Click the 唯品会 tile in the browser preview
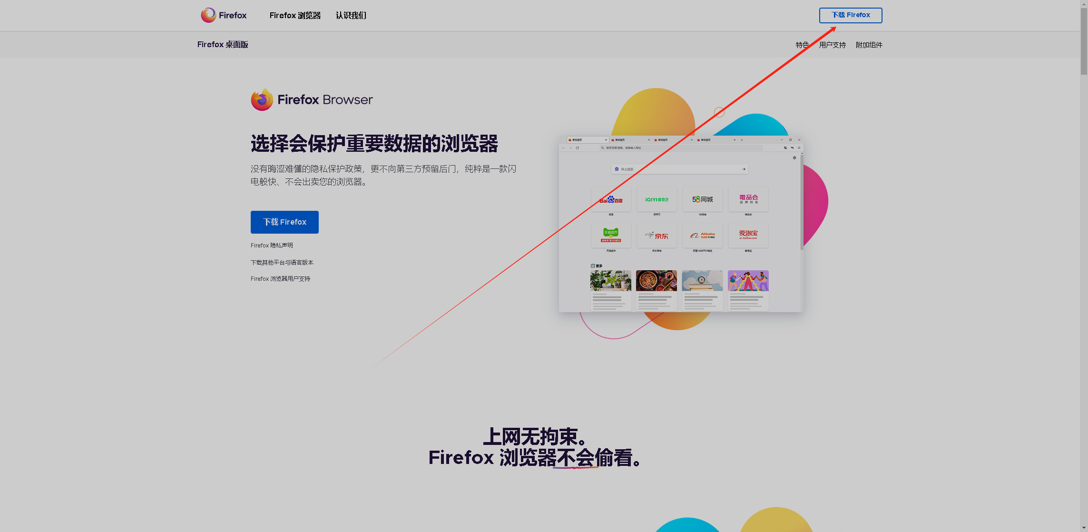 [748, 200]
